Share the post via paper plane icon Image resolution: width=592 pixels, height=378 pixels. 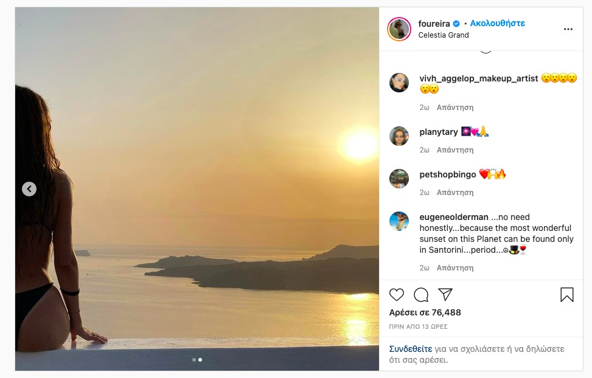coord(445,295)
